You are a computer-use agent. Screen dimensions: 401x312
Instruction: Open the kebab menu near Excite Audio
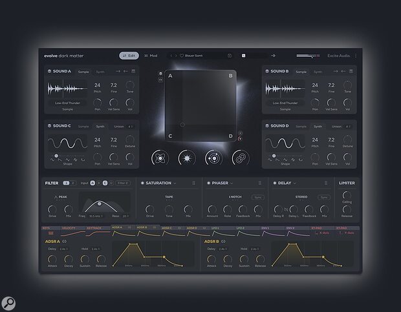(x=356, y=56)
